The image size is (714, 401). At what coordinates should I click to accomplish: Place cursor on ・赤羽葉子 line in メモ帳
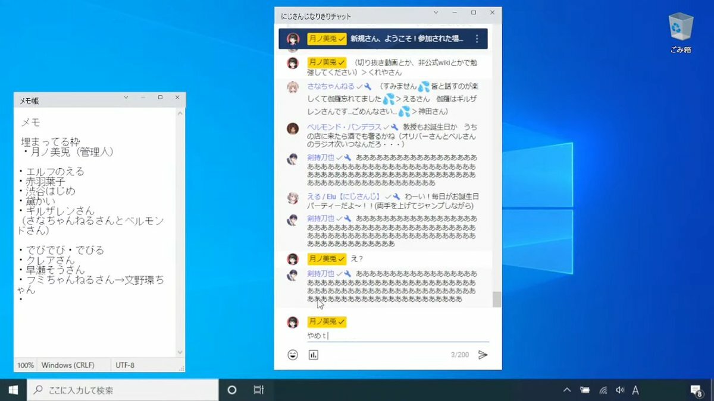pos(42,182)
